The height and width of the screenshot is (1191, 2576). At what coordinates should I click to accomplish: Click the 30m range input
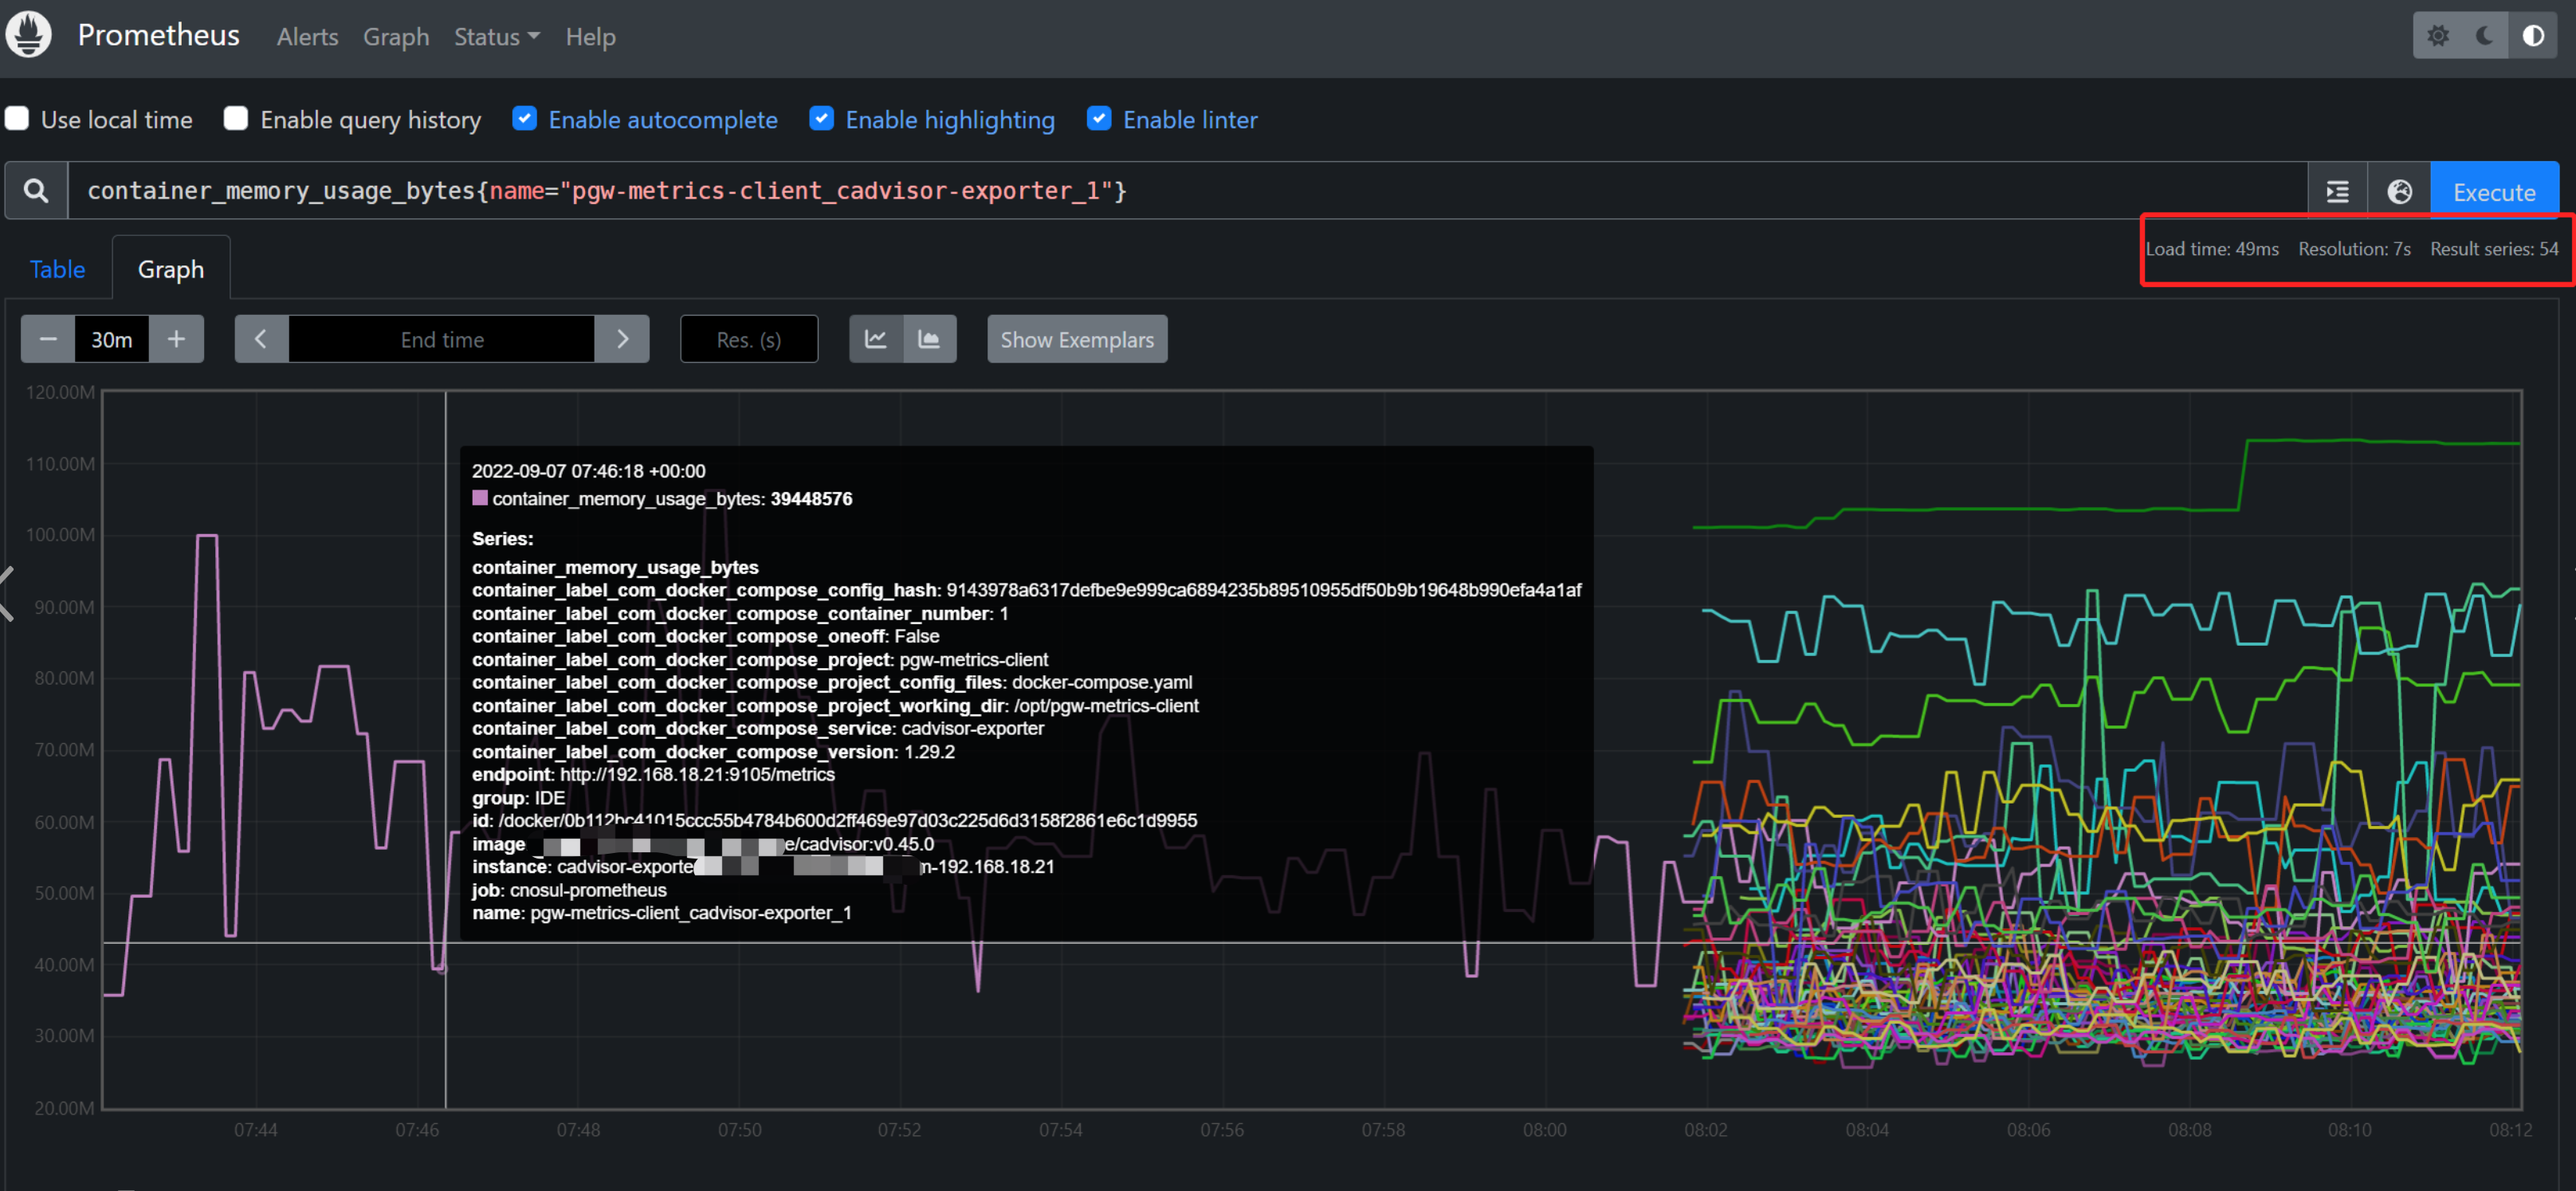(112, 339)
